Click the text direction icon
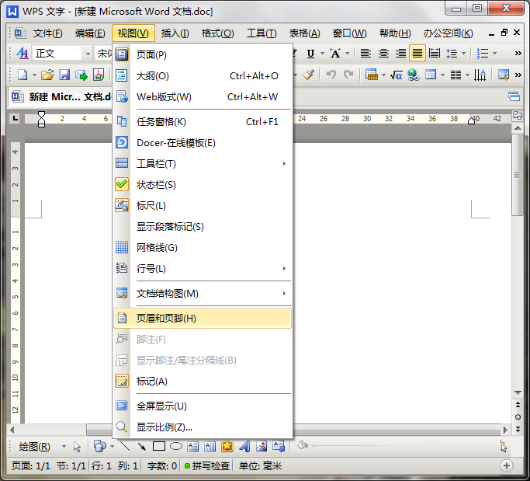 [480, 75]
